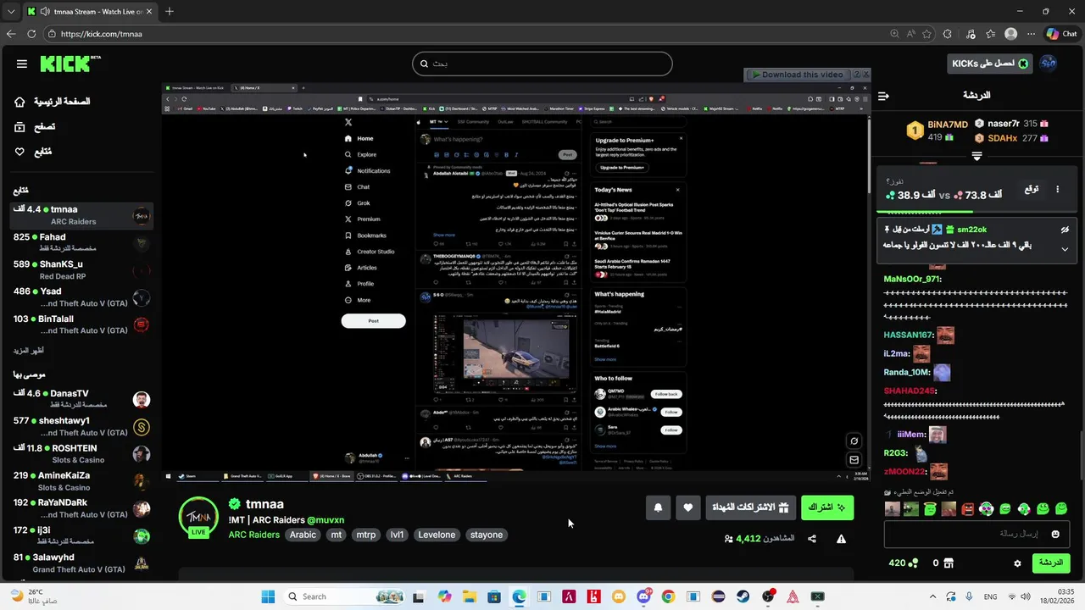Image resolution: width=1085 pixels, height=610 pixels.
Task: Click the Levelone tag
Action: [x=437, y=535]
